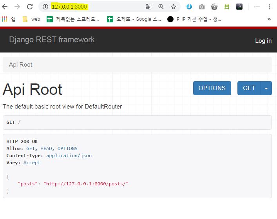The height and width of the screenshot is (219, 277).
Task: Open the site info icon in the address bar
Action: tap(45, 7)
